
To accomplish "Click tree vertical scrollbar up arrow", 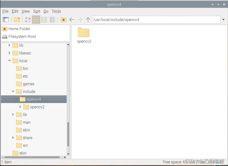I will (68, 45).
